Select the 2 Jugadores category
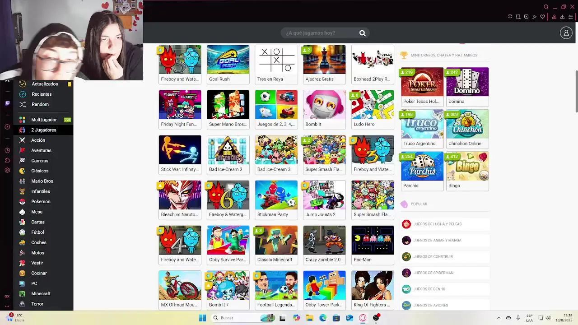Viewport: 578px width, 325px height. coord(44,130)
